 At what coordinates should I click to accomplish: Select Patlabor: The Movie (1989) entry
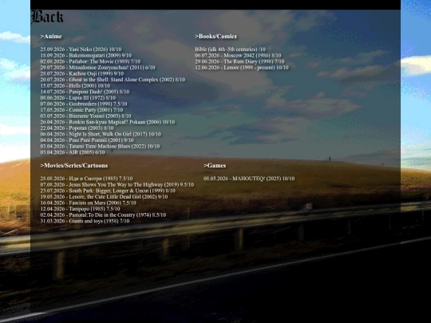[90, 61]
